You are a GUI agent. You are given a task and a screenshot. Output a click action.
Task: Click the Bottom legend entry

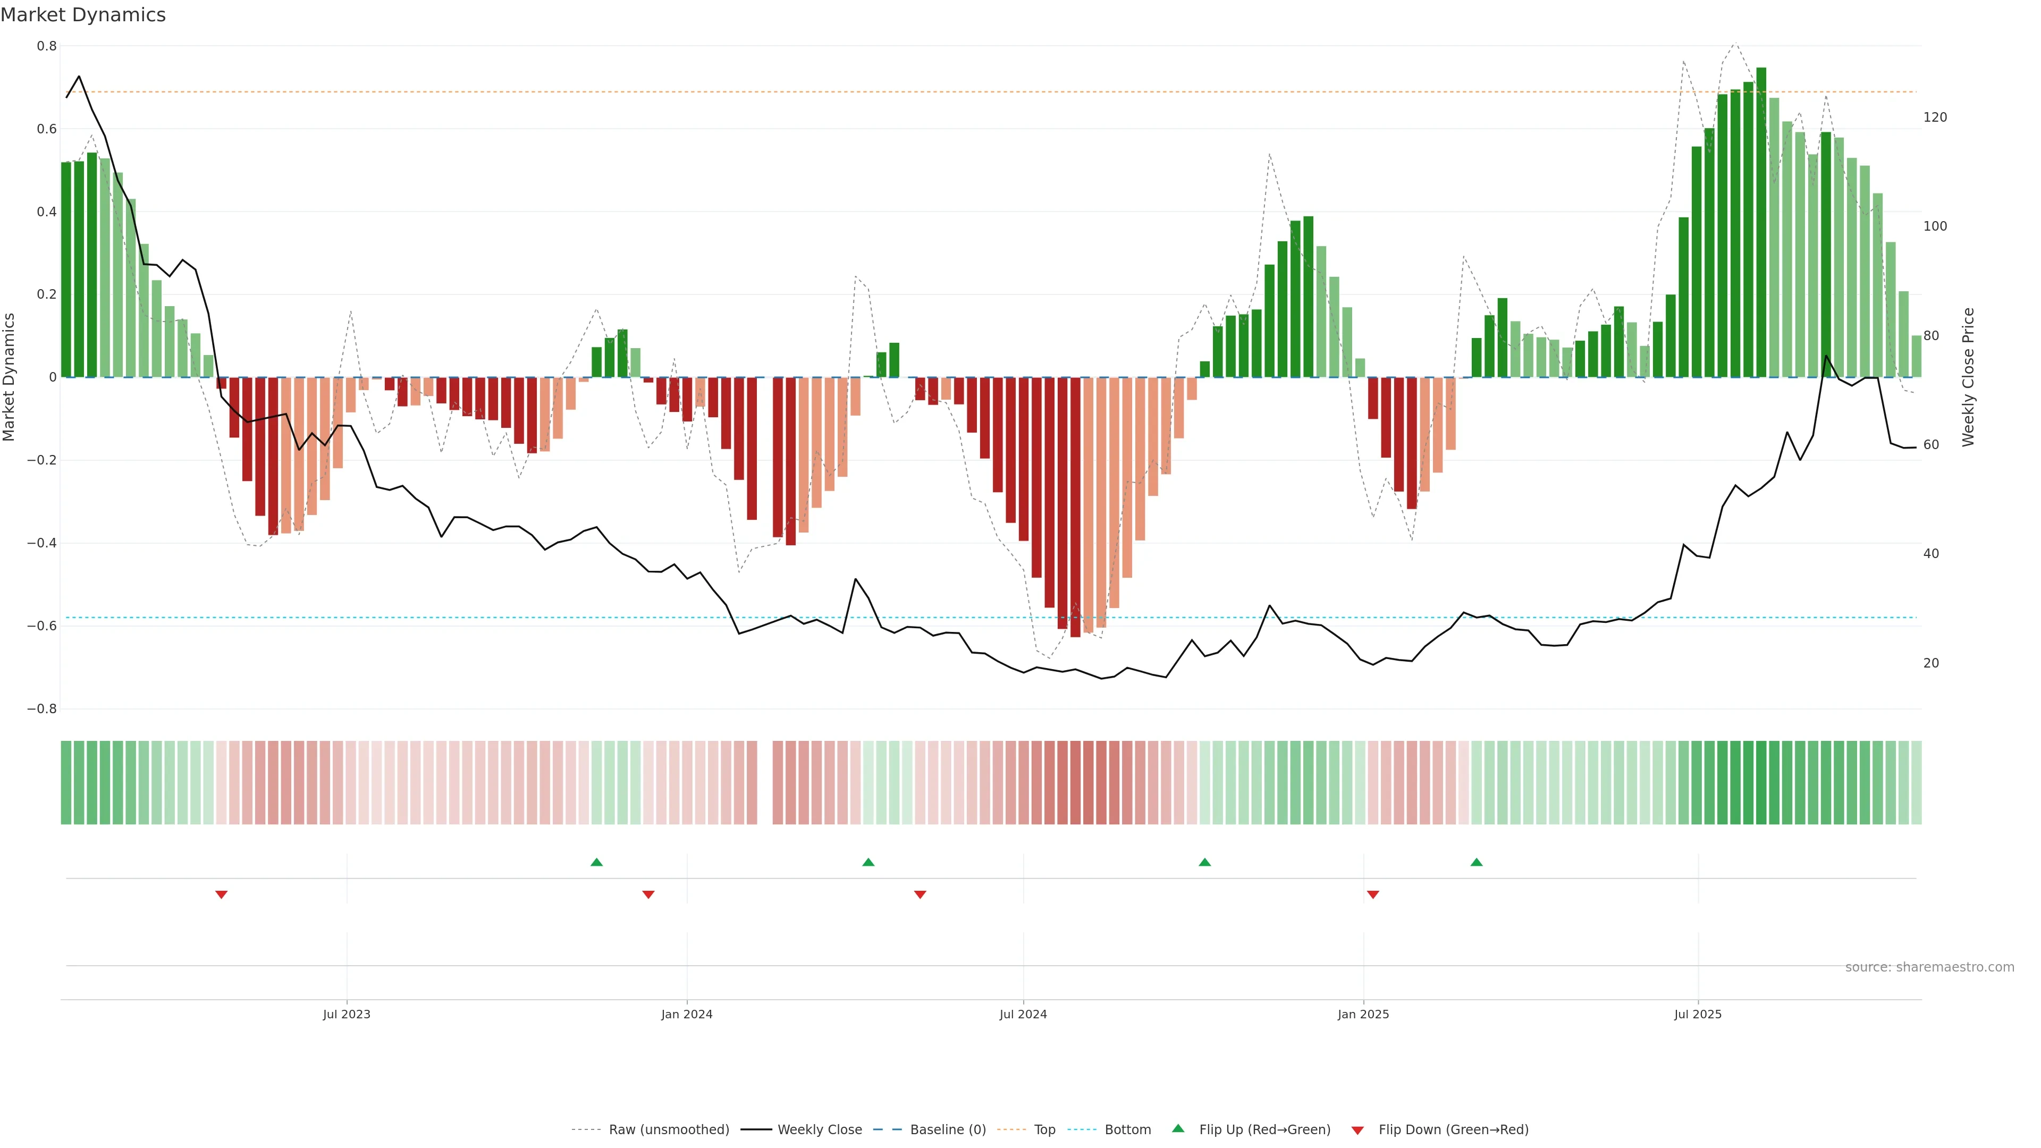[x=1127, y=1130]
